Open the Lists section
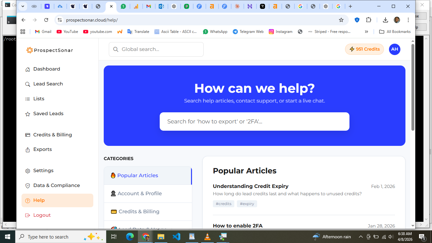 [x=39, y=99]
